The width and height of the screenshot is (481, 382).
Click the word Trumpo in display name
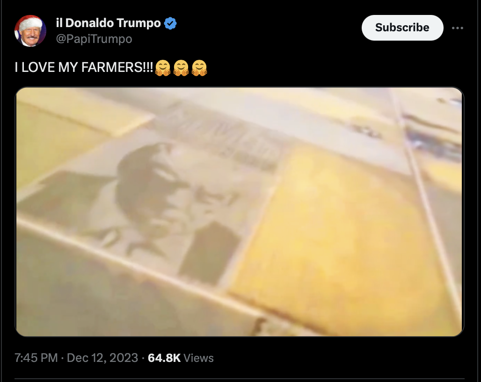coord(138,23)
